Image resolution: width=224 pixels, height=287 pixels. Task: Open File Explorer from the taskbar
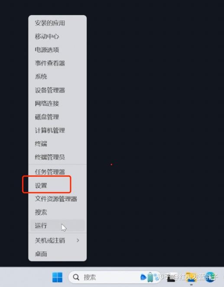[191, 277]
